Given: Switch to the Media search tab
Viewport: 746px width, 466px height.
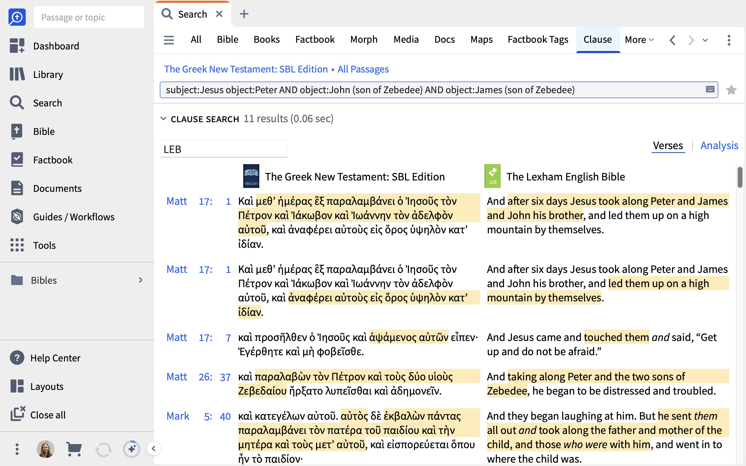Looking at the screenshot, I should [x=406, y=39].
